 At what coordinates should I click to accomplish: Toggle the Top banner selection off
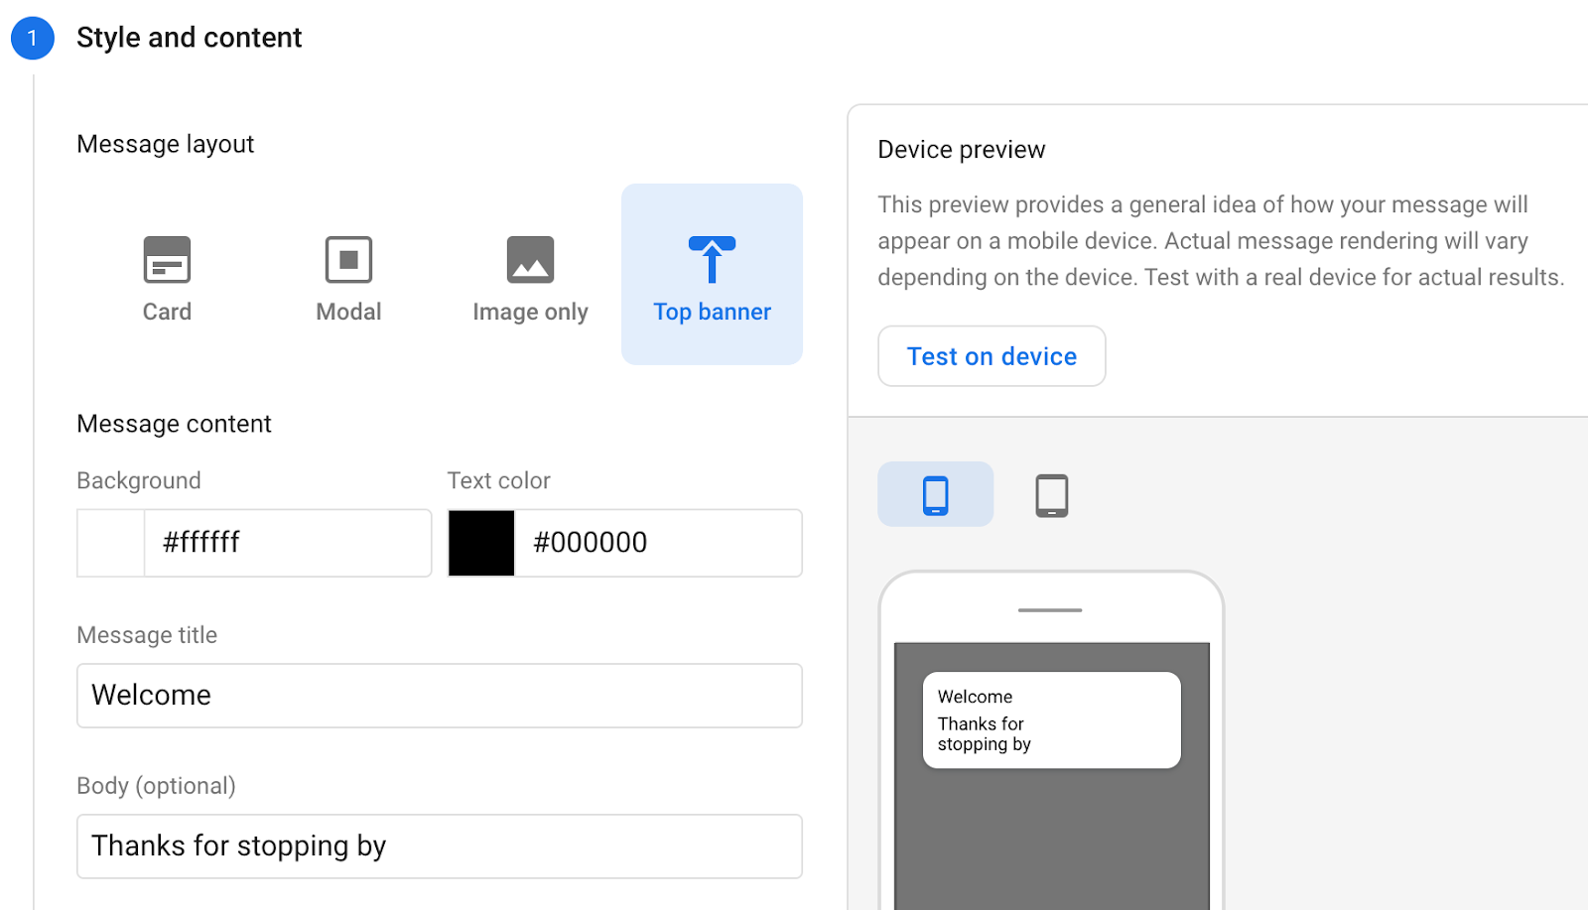click(x=711, y=274)
